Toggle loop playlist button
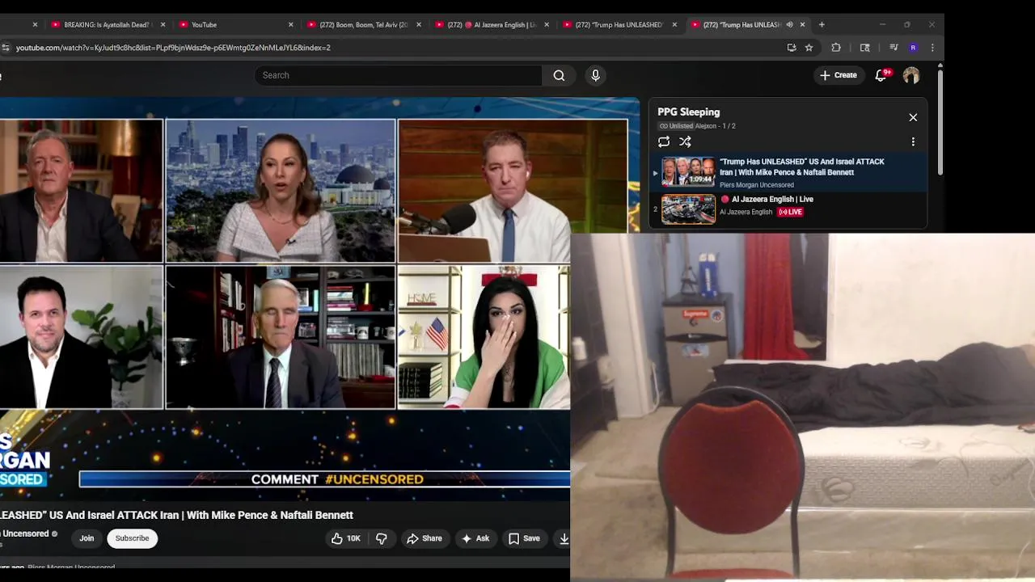Viewport: 1035px width, 582px height. 664,141
